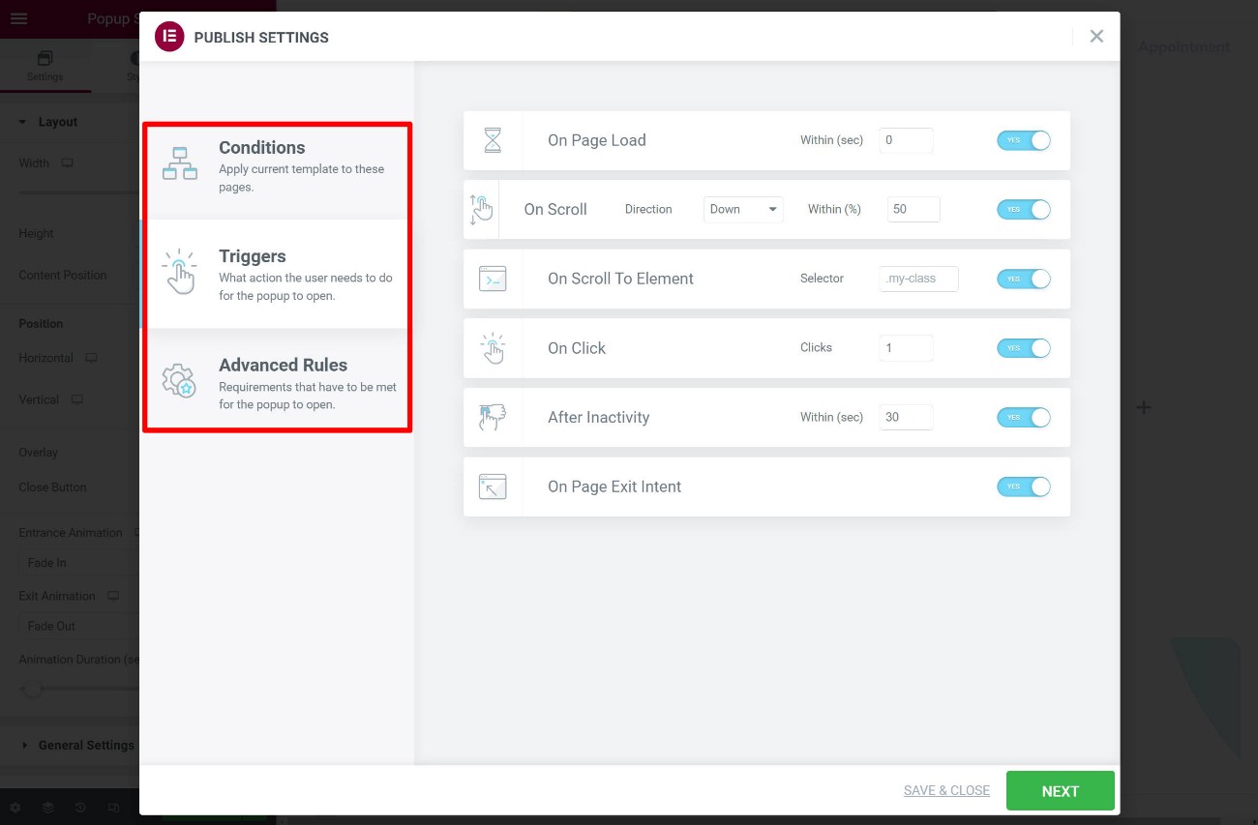Switch to the Settings tab in Popup panel
Image resolution: width=1258 pixels, height=825 pixels.
45,66
